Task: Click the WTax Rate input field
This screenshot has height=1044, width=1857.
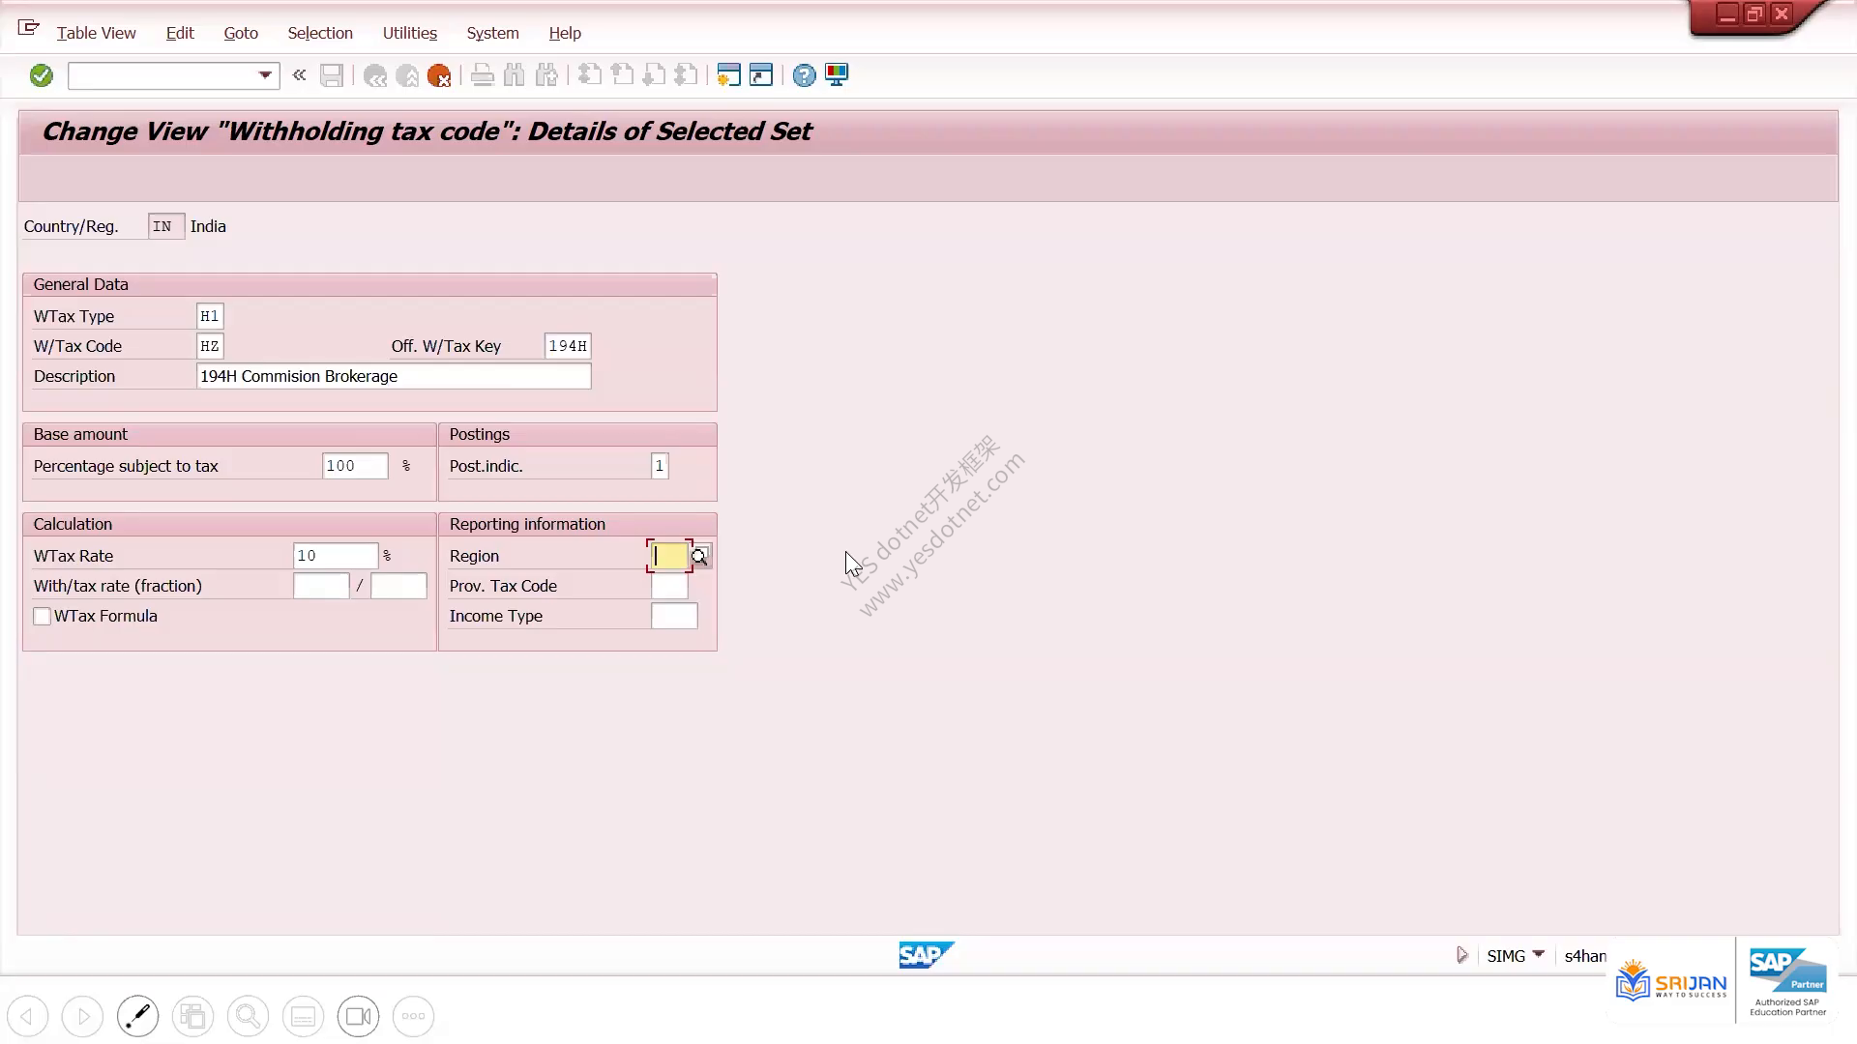Action: coord(336,556)
